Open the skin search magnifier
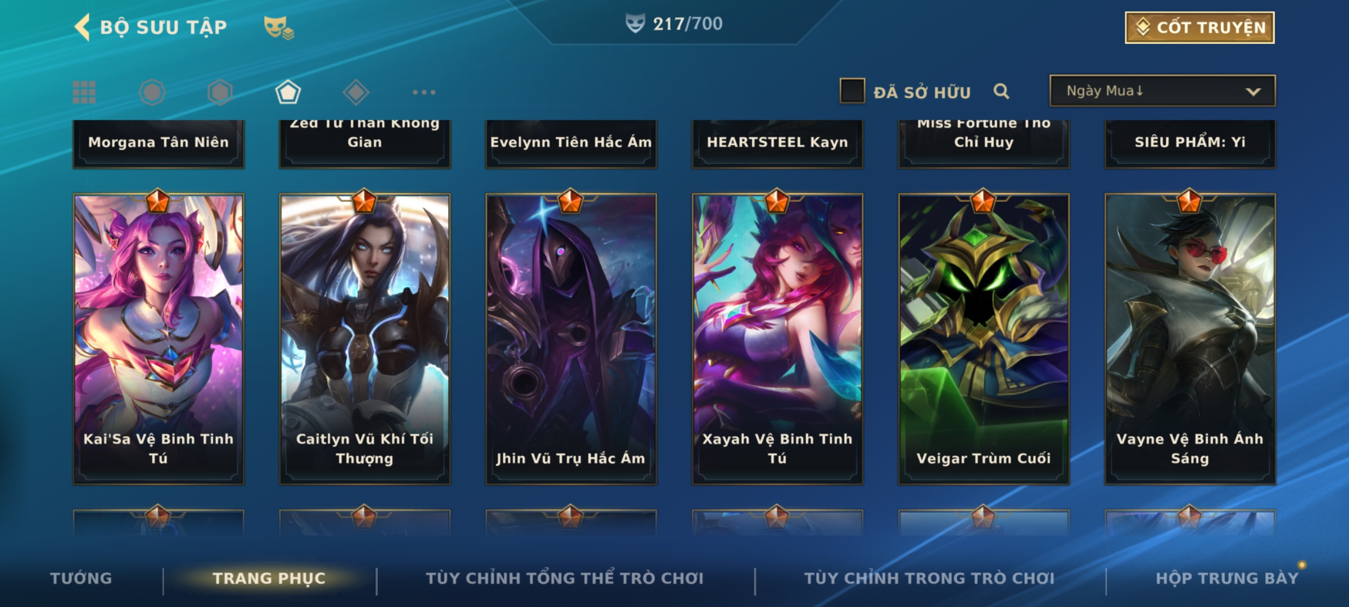Screen dimensions: 1349x607 pos(1001,91)
